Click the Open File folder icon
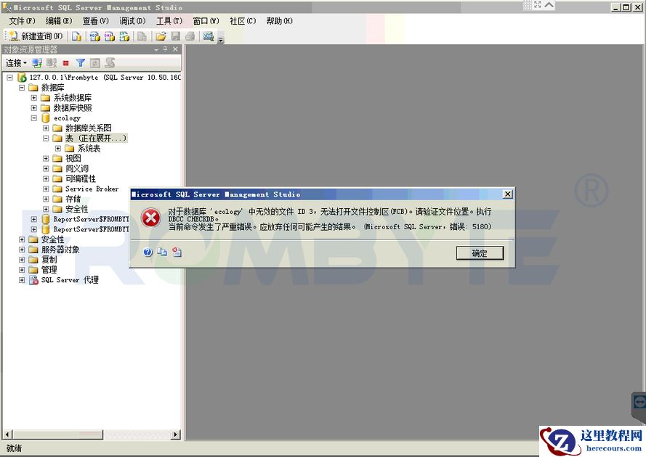The height and width of the screenshot is (457, 646). [161, 36]
